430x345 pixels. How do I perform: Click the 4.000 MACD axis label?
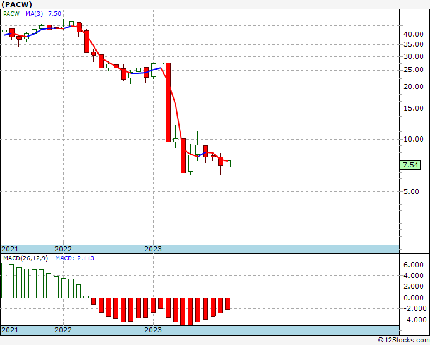pyautogui.click(x=414, y=275)
